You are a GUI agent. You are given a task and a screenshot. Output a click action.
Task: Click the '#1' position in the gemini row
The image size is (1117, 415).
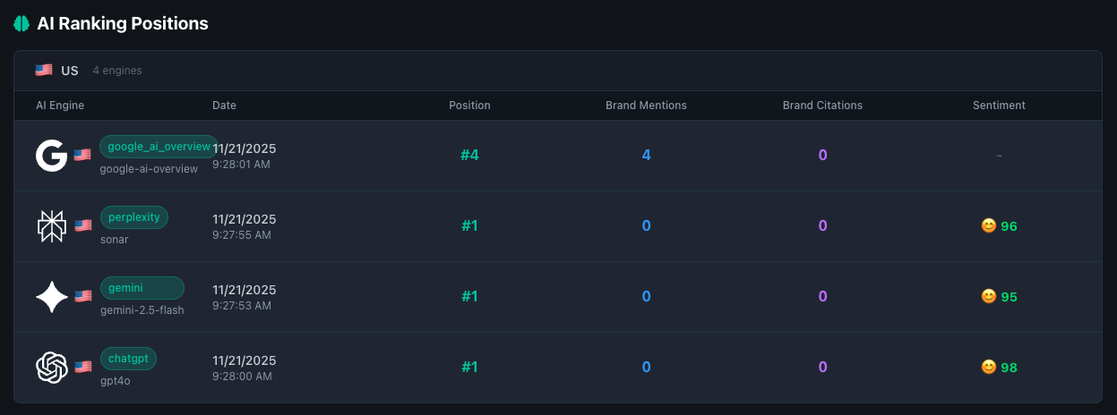click(x=469, y=297)
